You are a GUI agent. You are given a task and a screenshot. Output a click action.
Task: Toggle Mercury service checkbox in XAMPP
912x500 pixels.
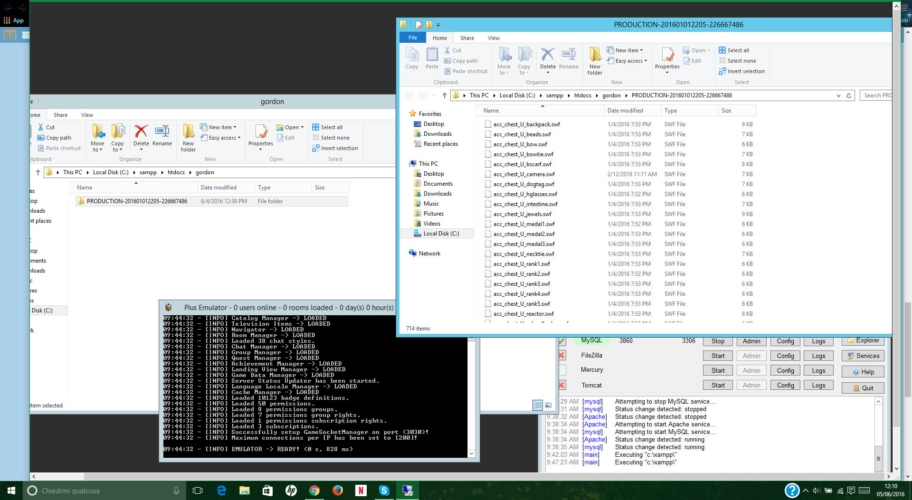(562, 370)
